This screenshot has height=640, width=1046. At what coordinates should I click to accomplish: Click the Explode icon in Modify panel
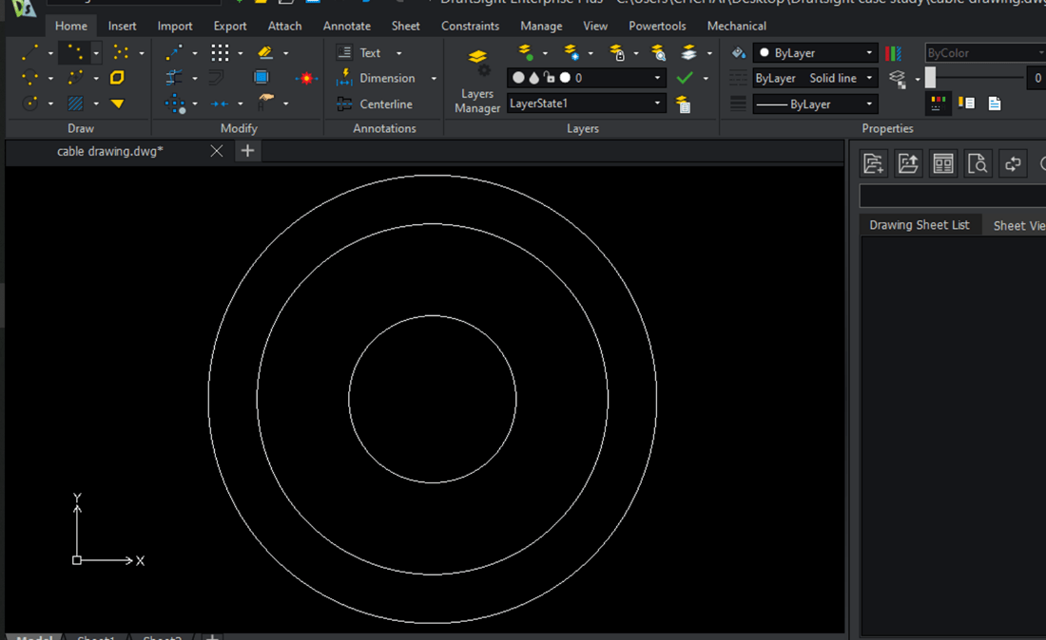[x=306, y=78]
